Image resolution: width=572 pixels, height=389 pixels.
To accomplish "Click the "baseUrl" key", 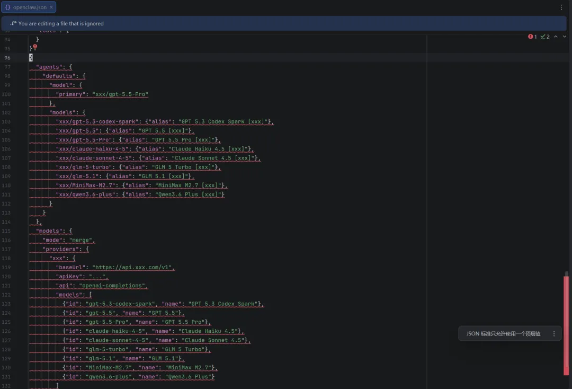I will pos(71,268).
